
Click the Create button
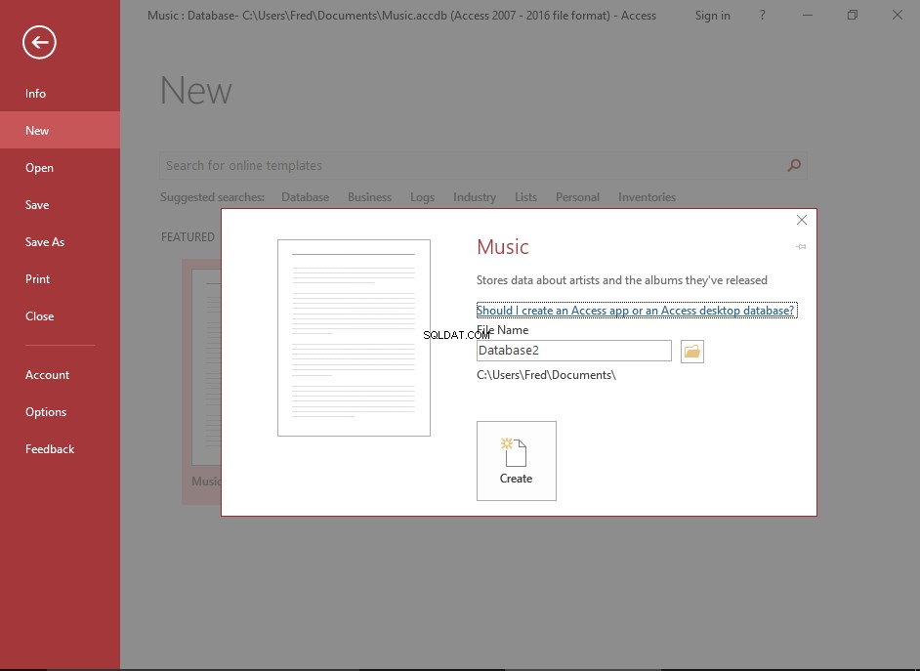[517, 461]
